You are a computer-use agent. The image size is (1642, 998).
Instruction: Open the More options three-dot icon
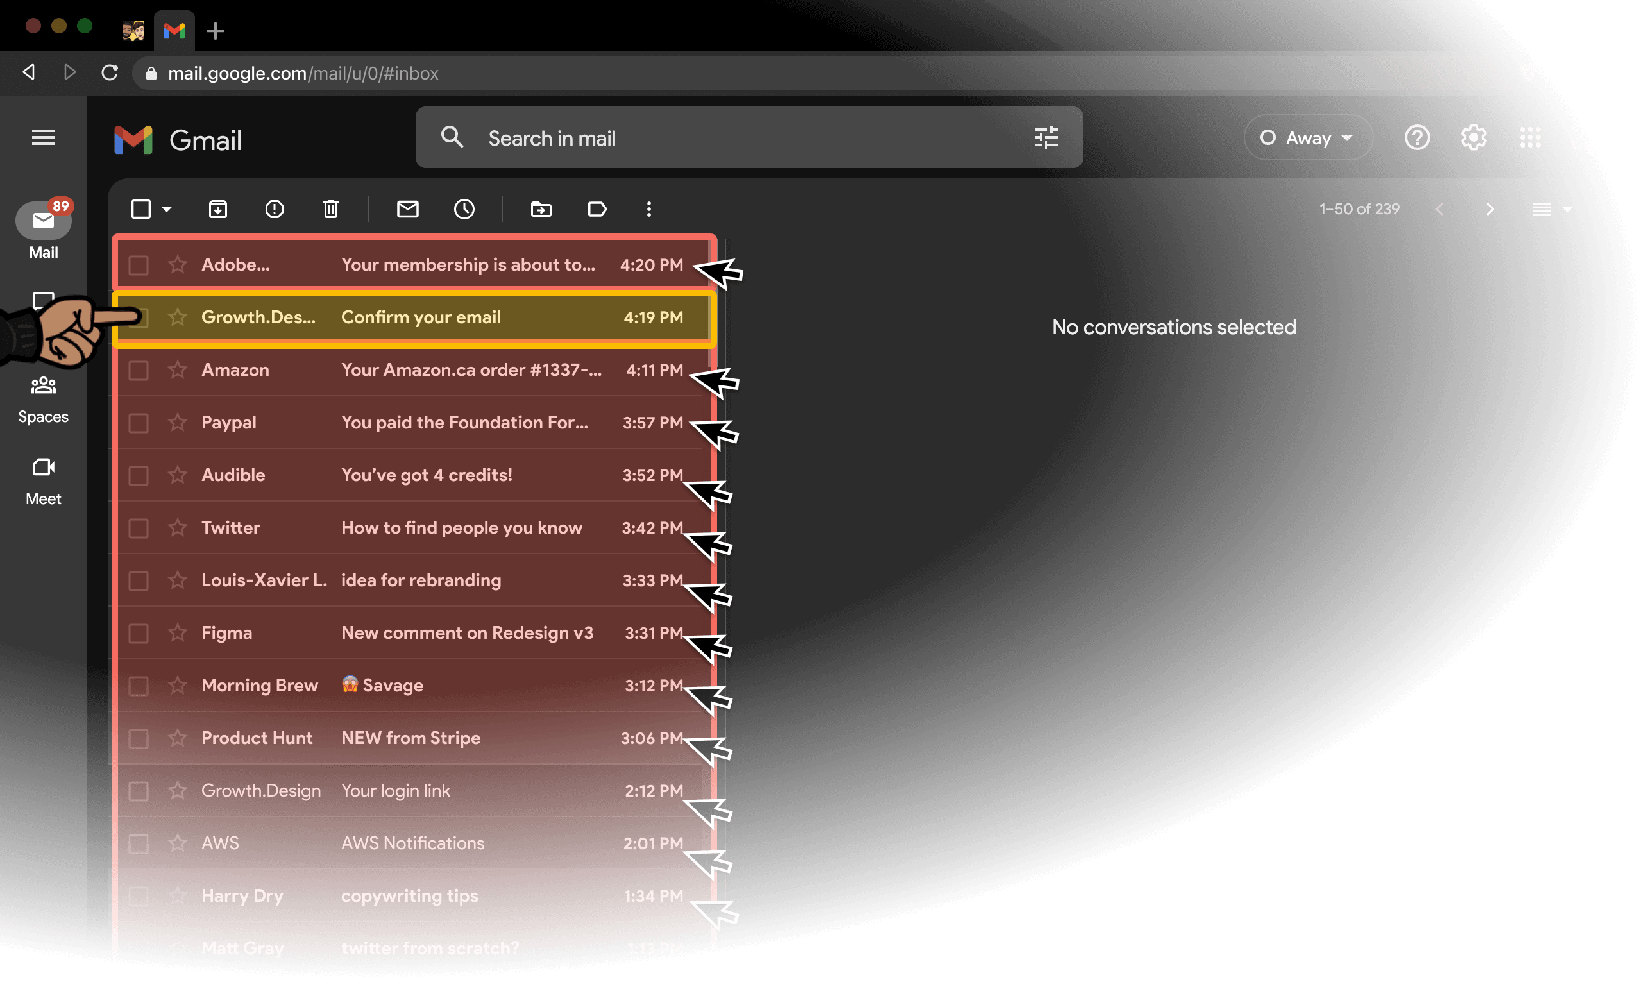649,209
